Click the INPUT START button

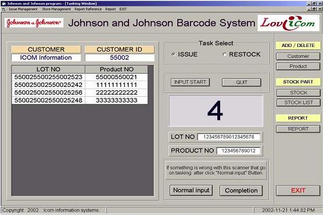point(190,82)
